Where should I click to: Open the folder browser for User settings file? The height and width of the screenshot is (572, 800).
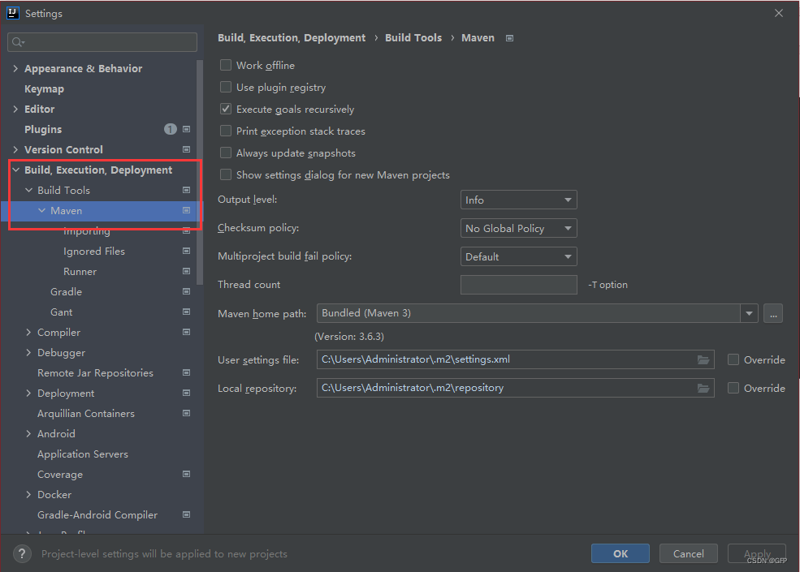click(x=703, y=360)
